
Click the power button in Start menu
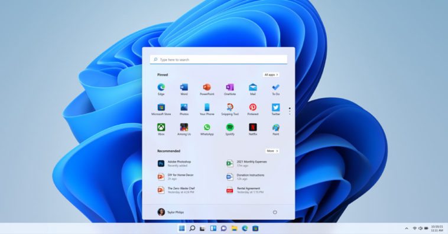pyautogui.click(x=275, y=212)
